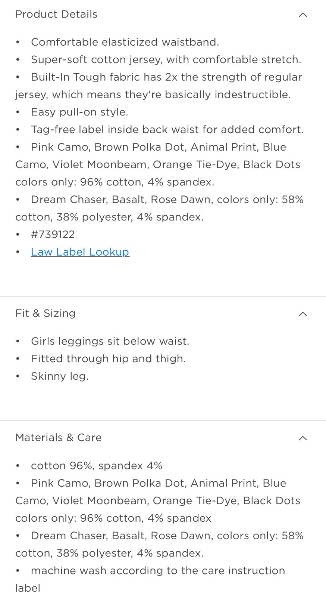Select the item number #739122 text
This screenshot has width=326, height=598.
(53, 234)
